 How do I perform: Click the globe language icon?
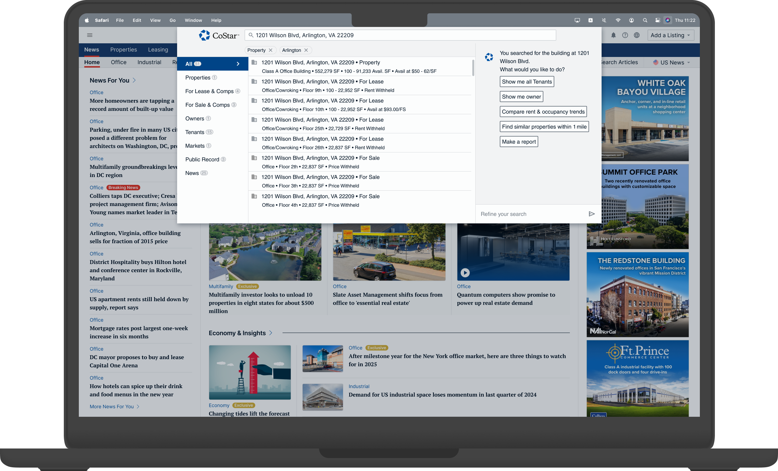coord(637,35)
